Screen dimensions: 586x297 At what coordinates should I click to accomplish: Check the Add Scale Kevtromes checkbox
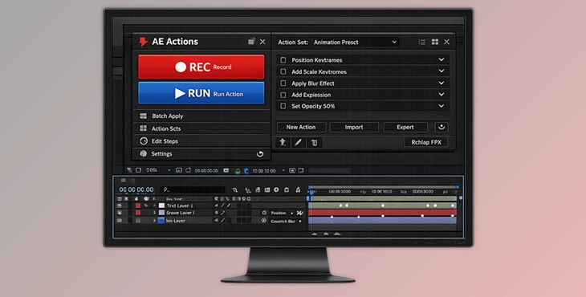click(283, 71)
